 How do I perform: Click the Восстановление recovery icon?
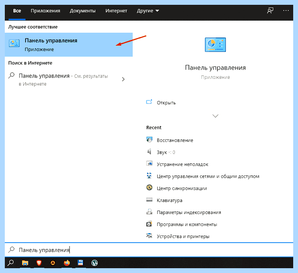click(149, 139)
